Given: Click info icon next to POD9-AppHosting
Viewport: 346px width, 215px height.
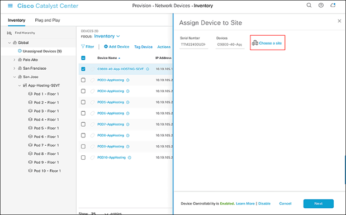Looking at the screenshot, I should coord(128,146).
